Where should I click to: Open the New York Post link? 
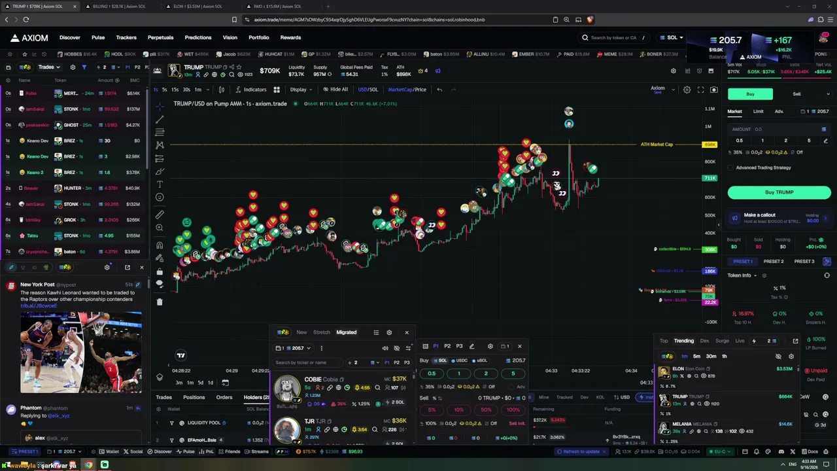(x=39, y=306)
